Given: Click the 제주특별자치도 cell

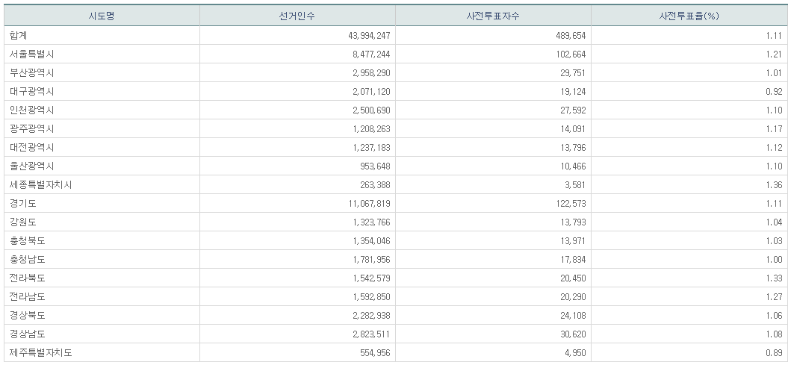Looking at the screenshot, I should pos(41,352).
